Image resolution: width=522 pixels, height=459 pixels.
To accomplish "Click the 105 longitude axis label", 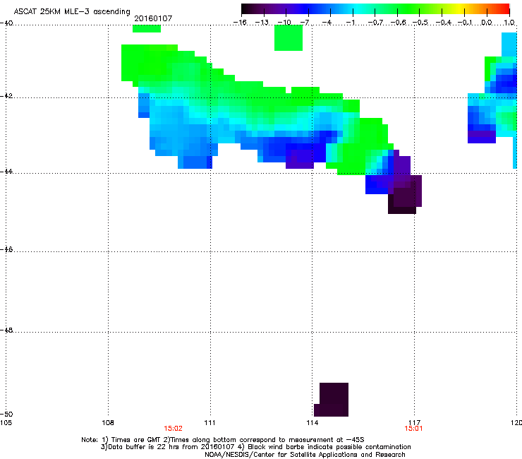I will [x=6, y=423].
